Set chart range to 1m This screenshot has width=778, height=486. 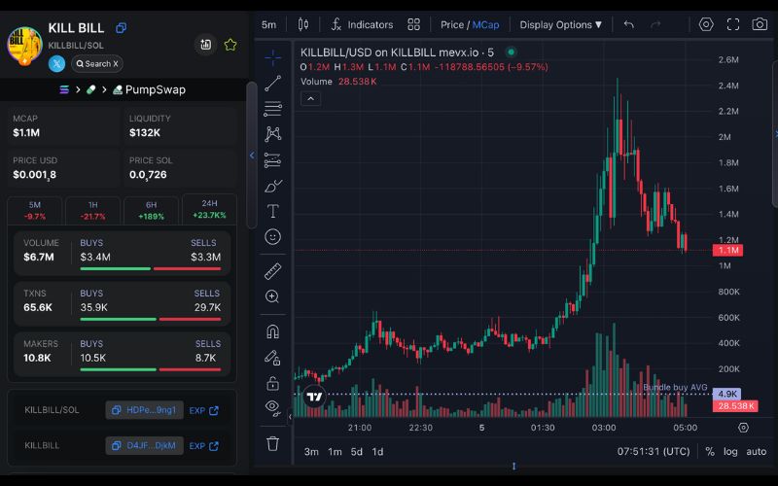tap(335, 452)
